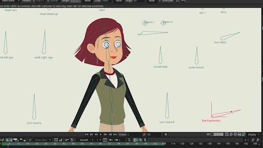The image size is (263, 148).
Task: Click the key icon in timeline toolbar
Action: (x=67, y=140)
